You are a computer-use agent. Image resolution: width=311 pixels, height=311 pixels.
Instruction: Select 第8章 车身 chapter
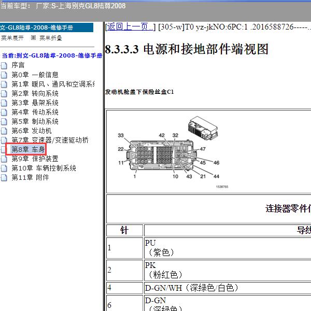tap(28, 149)
